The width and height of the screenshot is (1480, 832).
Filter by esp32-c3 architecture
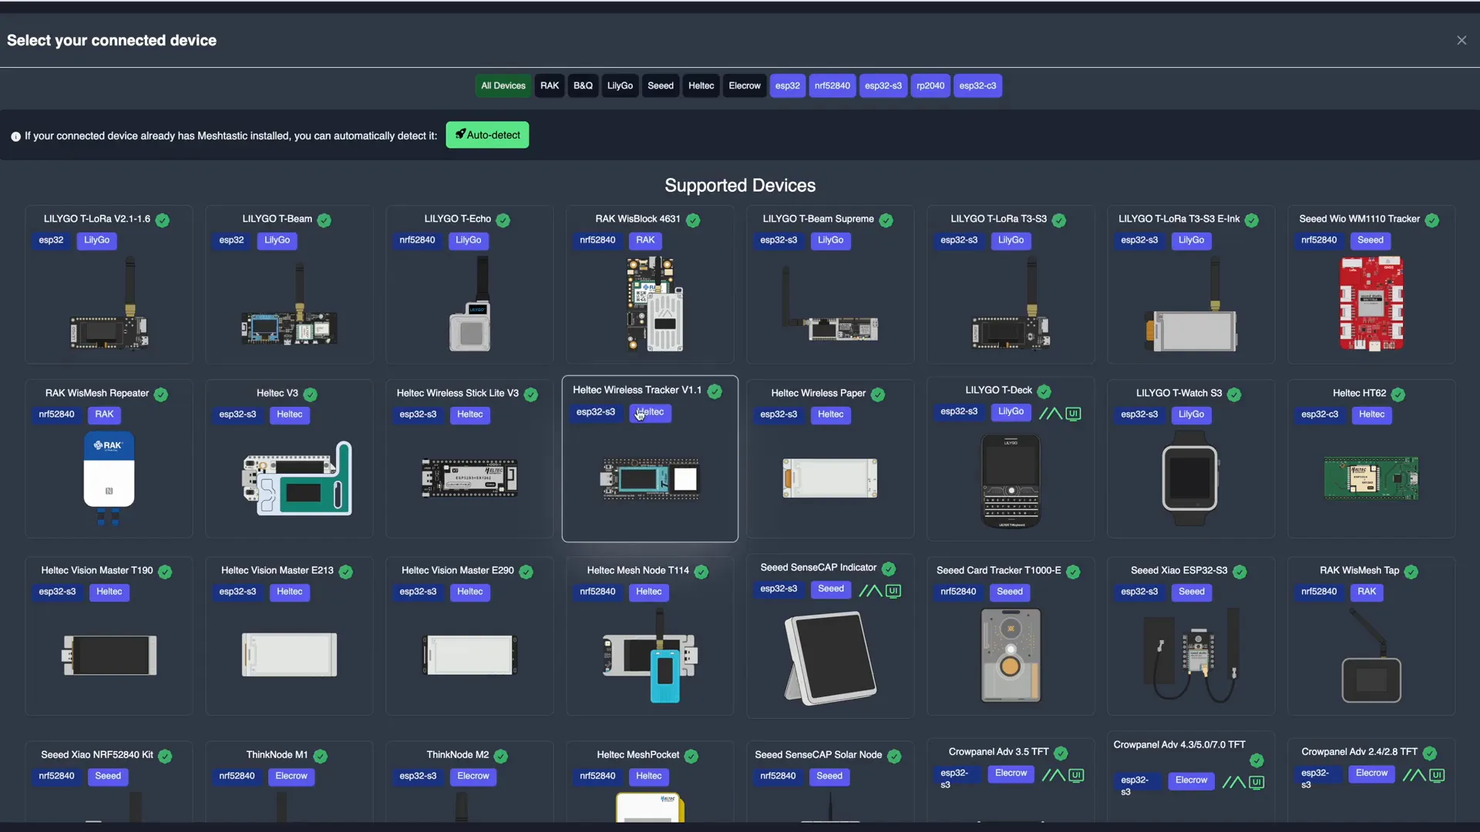[x=977, y=86]
